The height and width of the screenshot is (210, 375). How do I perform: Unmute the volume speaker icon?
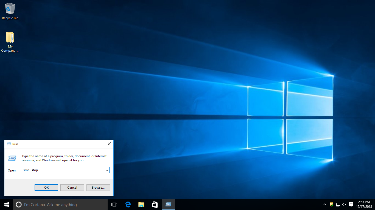tap(344, 205)
